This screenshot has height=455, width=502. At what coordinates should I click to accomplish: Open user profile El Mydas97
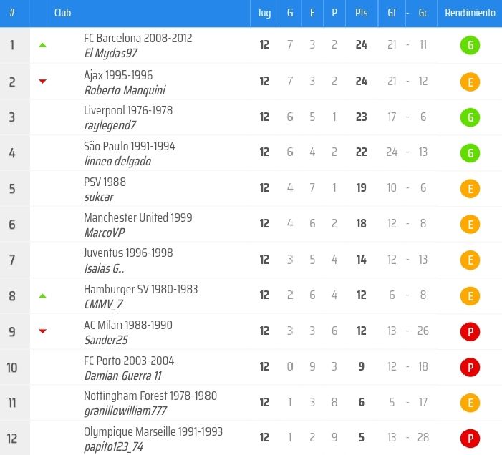(112, 54)
